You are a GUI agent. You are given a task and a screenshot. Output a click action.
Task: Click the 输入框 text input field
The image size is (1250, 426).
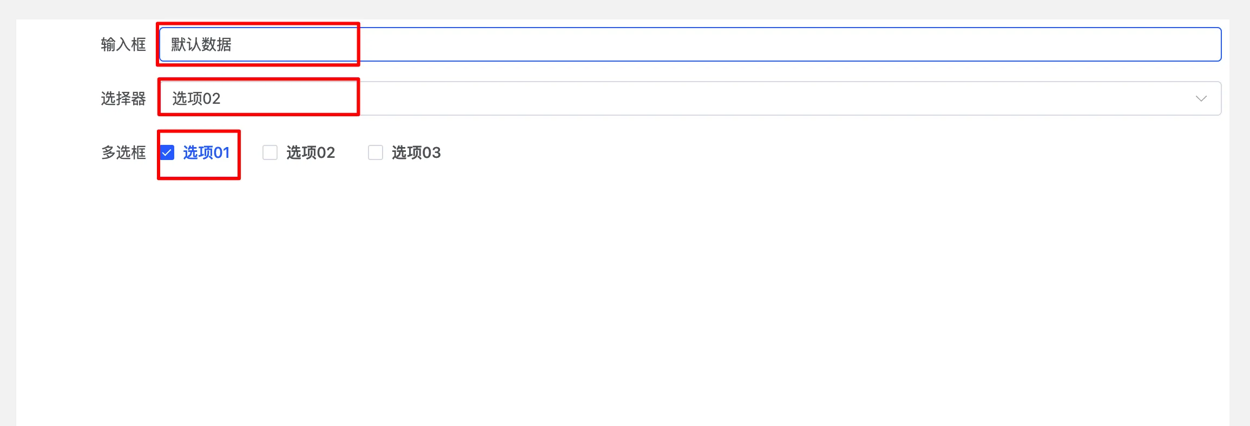(690, 44)
